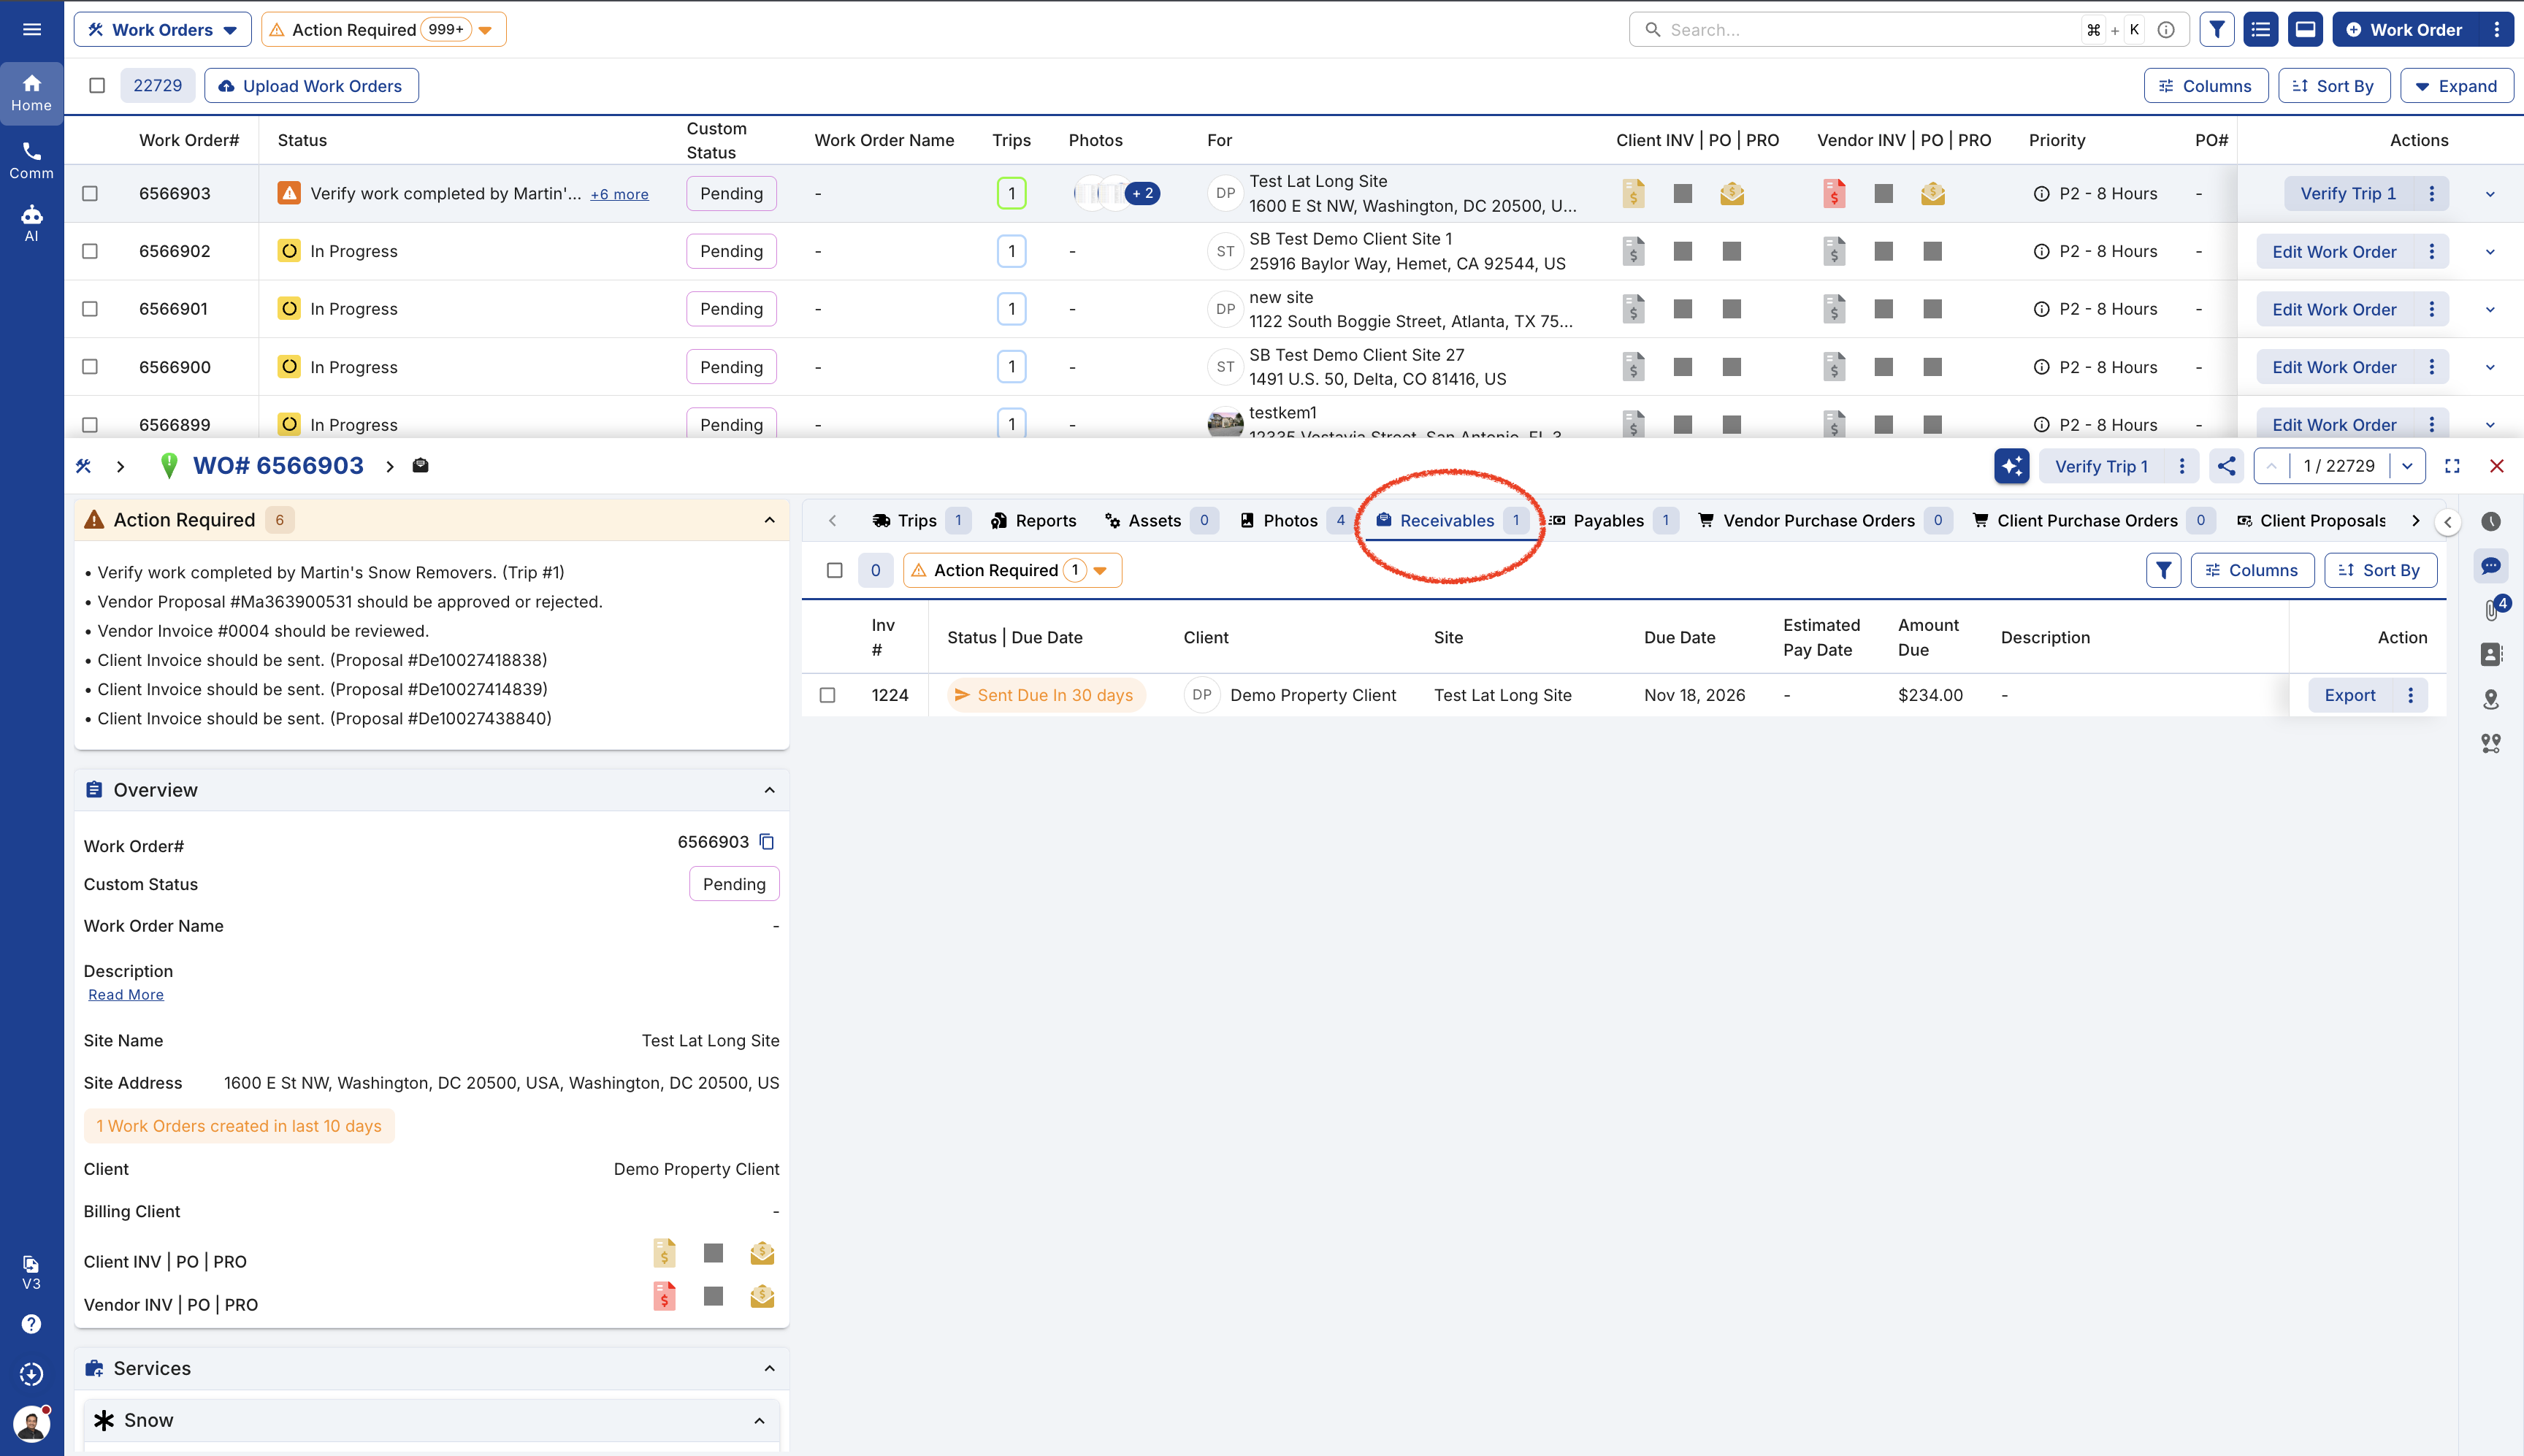Open attachments paperclip icon with badge 4
The height and width of the screenshot is (1456, 2524).
[x=2492, y=609]
